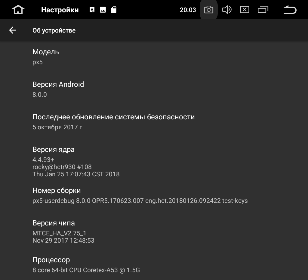Open recent apps windows icon
This screenshot has height=280, width=308.
click(x=263, y=10)
